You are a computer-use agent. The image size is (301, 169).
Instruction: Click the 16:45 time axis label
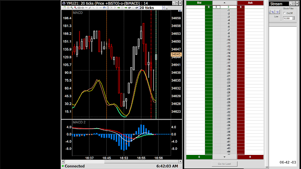pyautogui.click(x=107, y=158)
